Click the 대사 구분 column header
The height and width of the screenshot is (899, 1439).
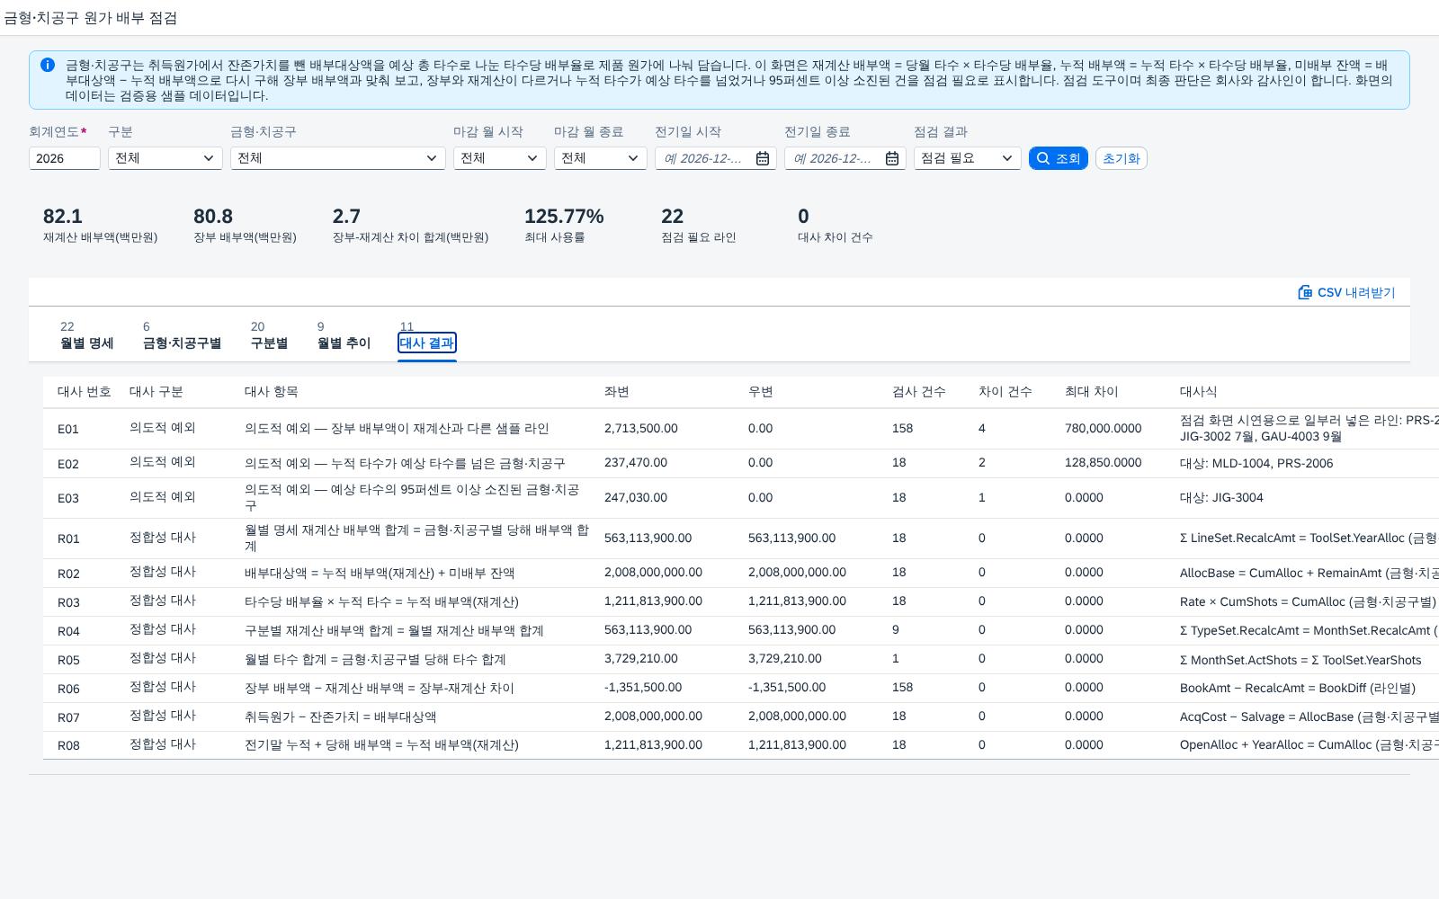coord(156,392)
